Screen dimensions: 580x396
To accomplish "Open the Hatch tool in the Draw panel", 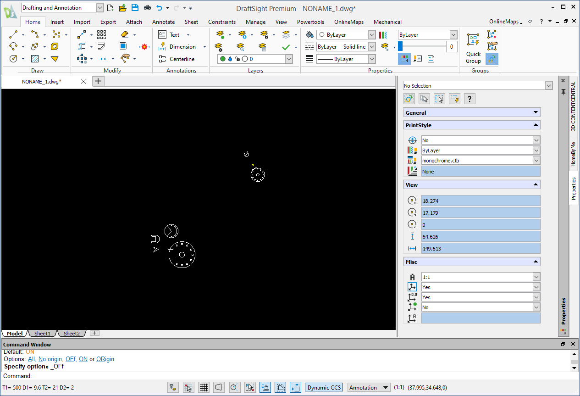I will click(34, 59).
